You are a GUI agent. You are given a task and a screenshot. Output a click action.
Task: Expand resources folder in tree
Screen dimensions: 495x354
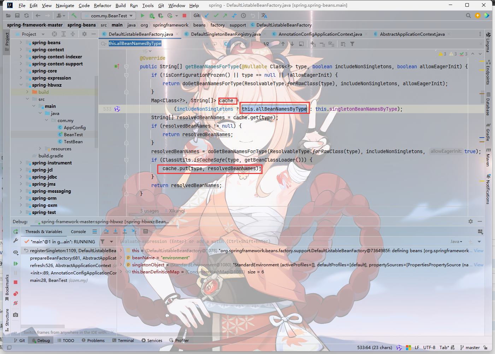coord(40,149)
